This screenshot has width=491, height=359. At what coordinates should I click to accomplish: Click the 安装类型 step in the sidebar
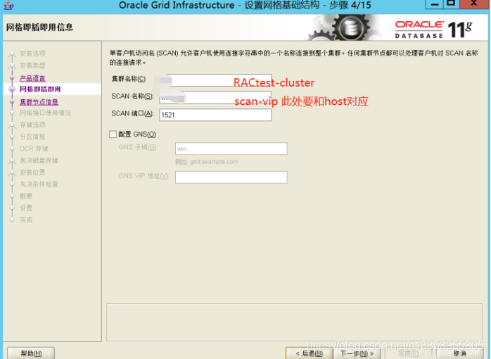[32, 65]
